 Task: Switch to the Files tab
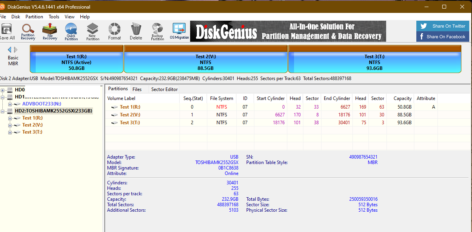(x=137, y=89)
